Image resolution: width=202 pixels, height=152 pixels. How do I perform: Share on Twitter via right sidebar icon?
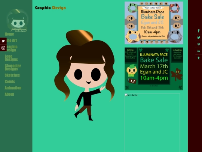click(199, 38)
